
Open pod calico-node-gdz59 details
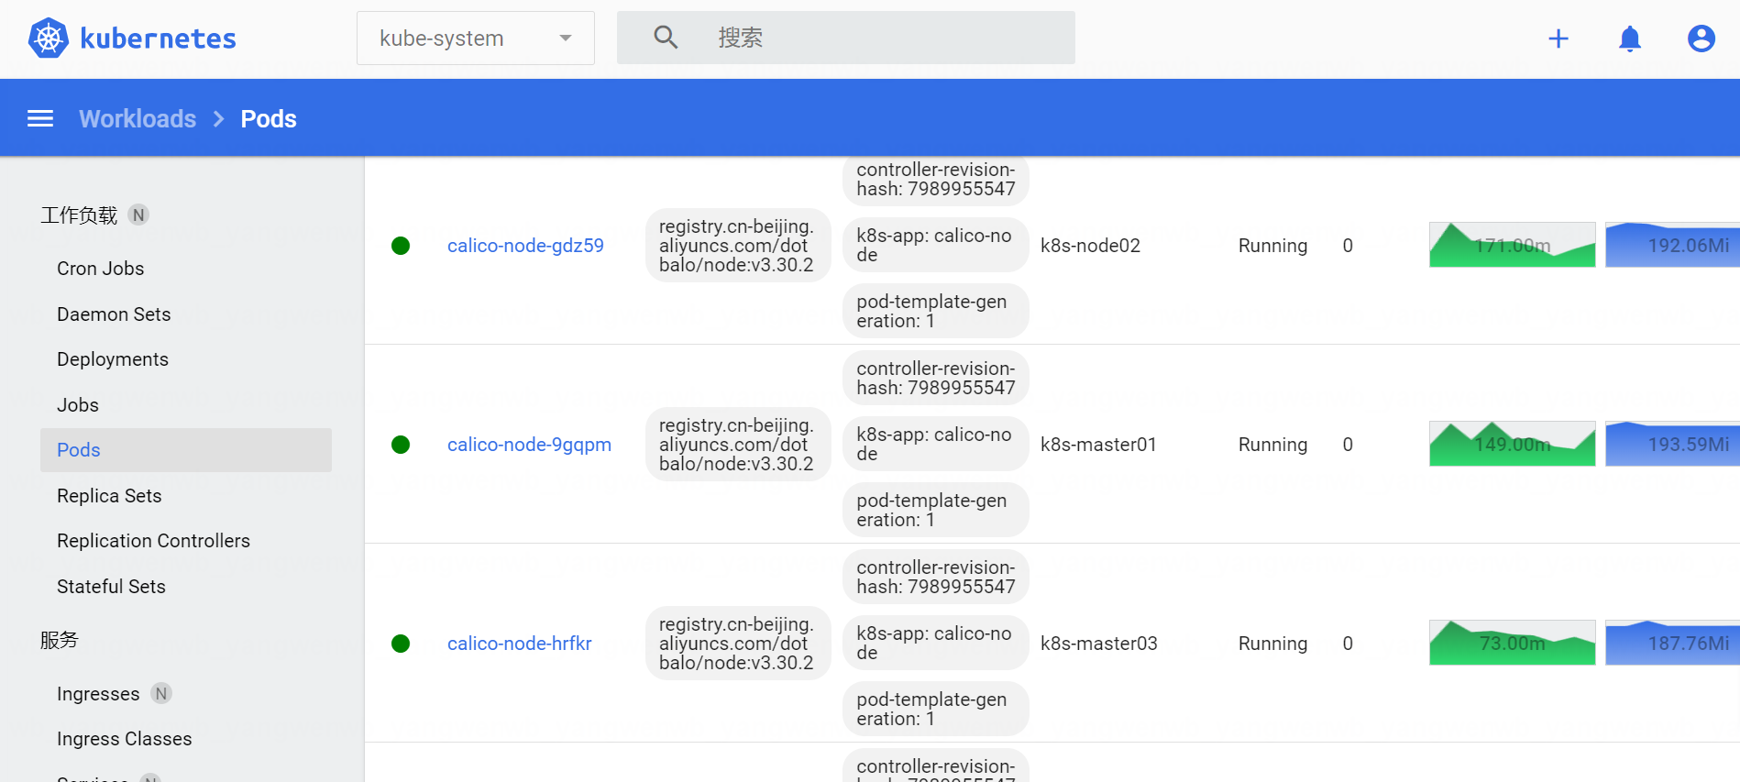[525, 246]
